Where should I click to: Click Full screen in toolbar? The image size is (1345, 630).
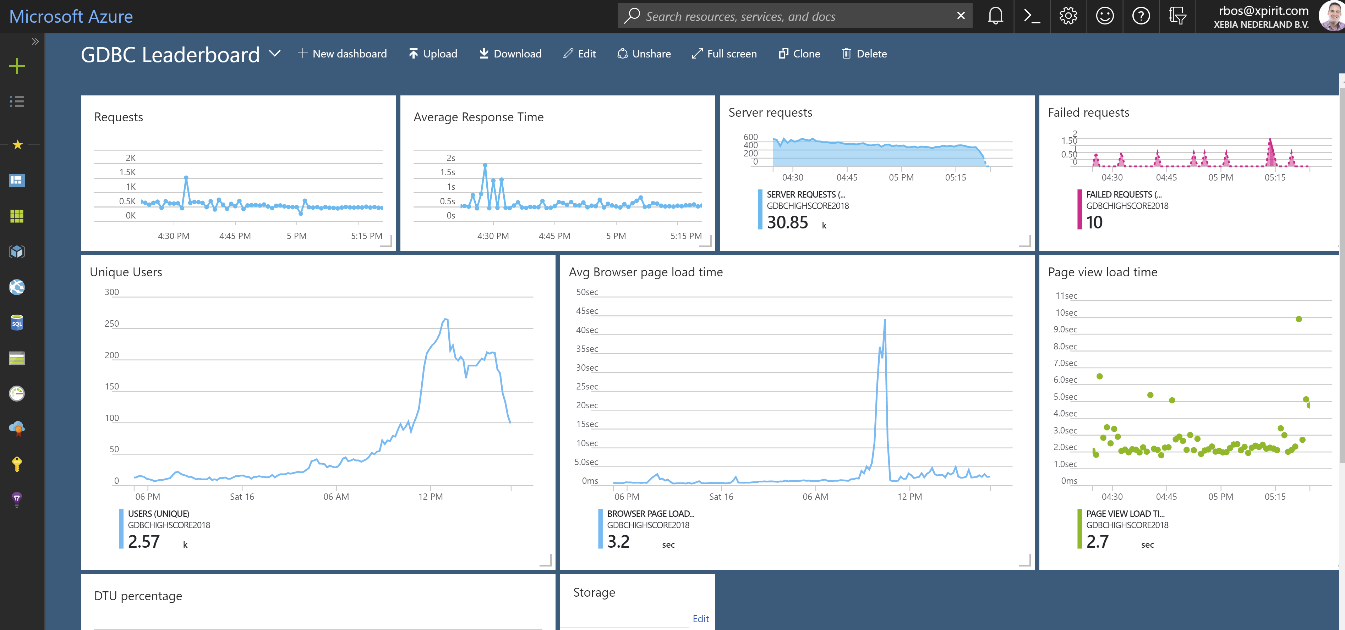[x=724, y=54]
